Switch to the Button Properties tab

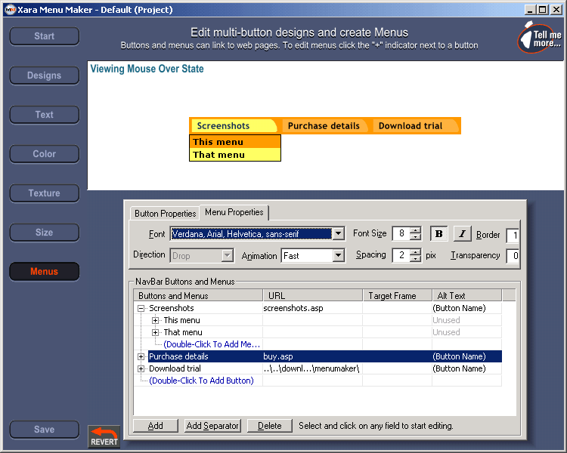point(165,214)
